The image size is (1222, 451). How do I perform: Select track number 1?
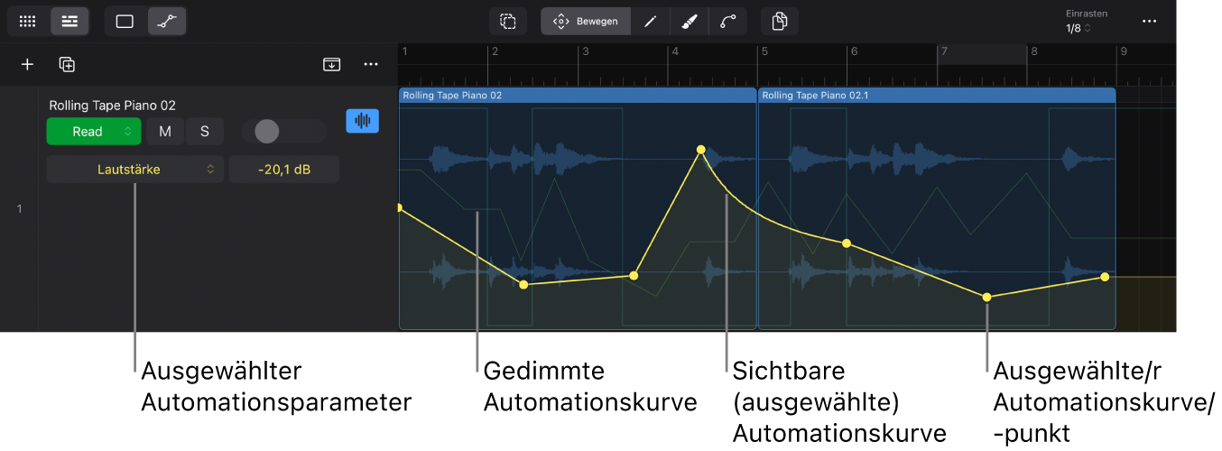point(19,209)
